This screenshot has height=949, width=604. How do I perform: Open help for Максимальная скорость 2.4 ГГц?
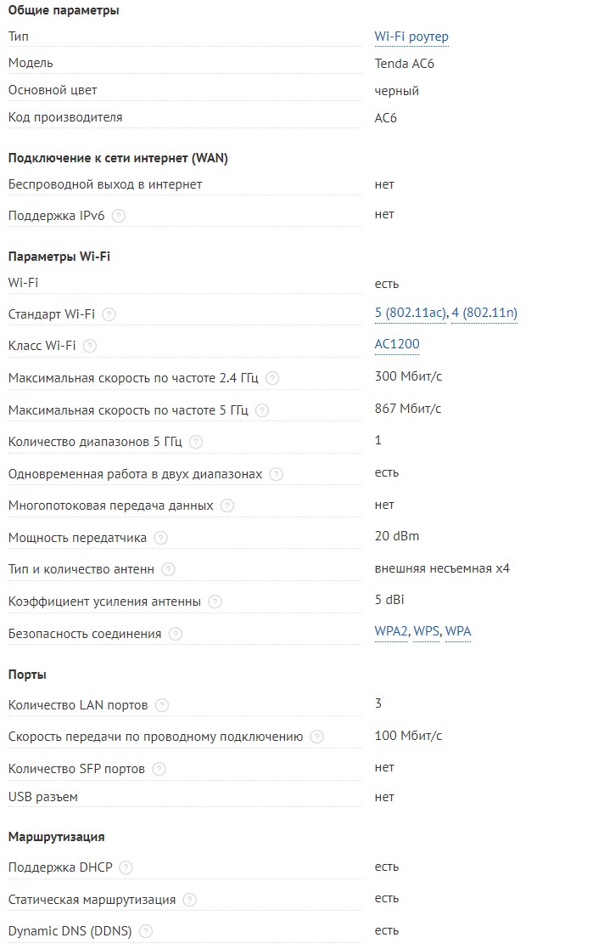[272, 378]
